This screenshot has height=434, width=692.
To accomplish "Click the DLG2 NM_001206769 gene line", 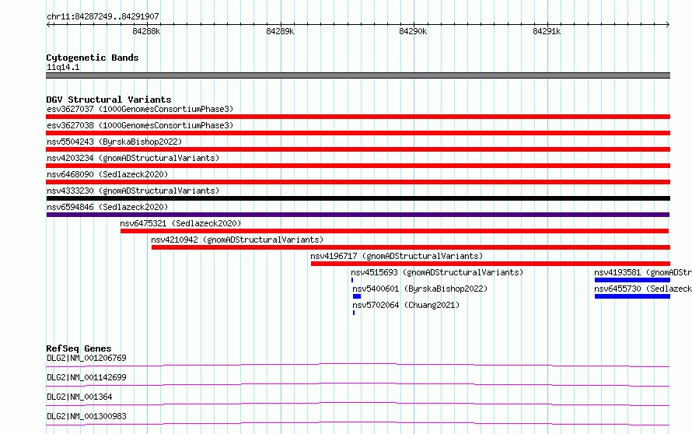I will coord(358,365).
